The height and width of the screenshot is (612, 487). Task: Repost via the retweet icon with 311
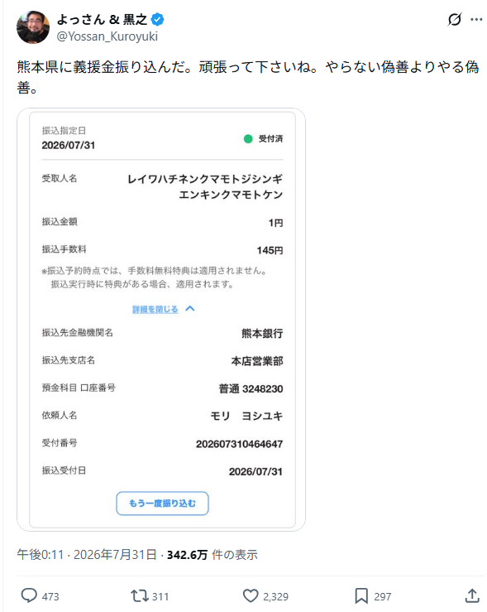[x=140, y=595]
